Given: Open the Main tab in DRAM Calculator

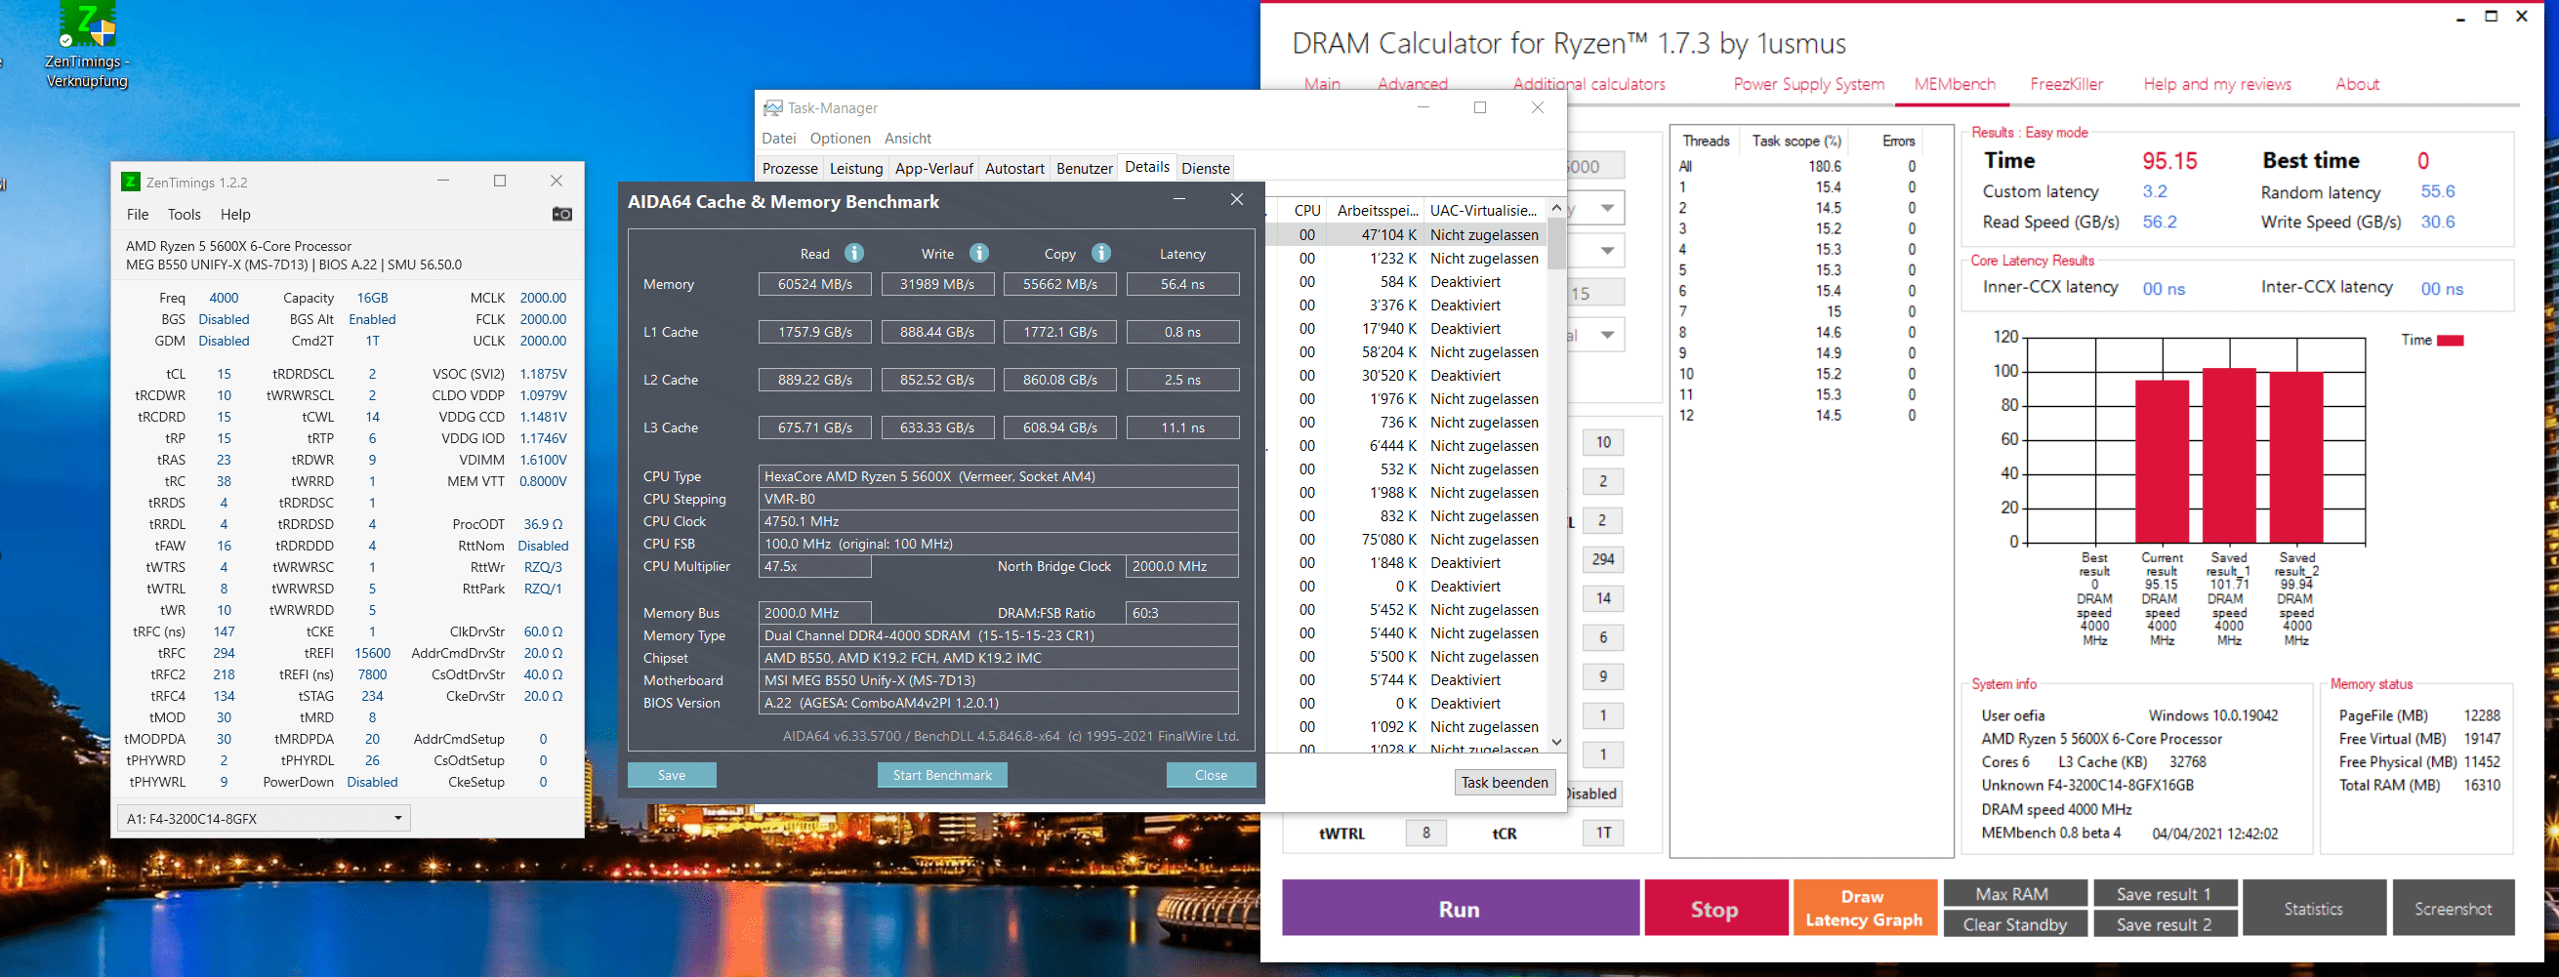Looking at the screenshot, I should [x=1321, y=84].
